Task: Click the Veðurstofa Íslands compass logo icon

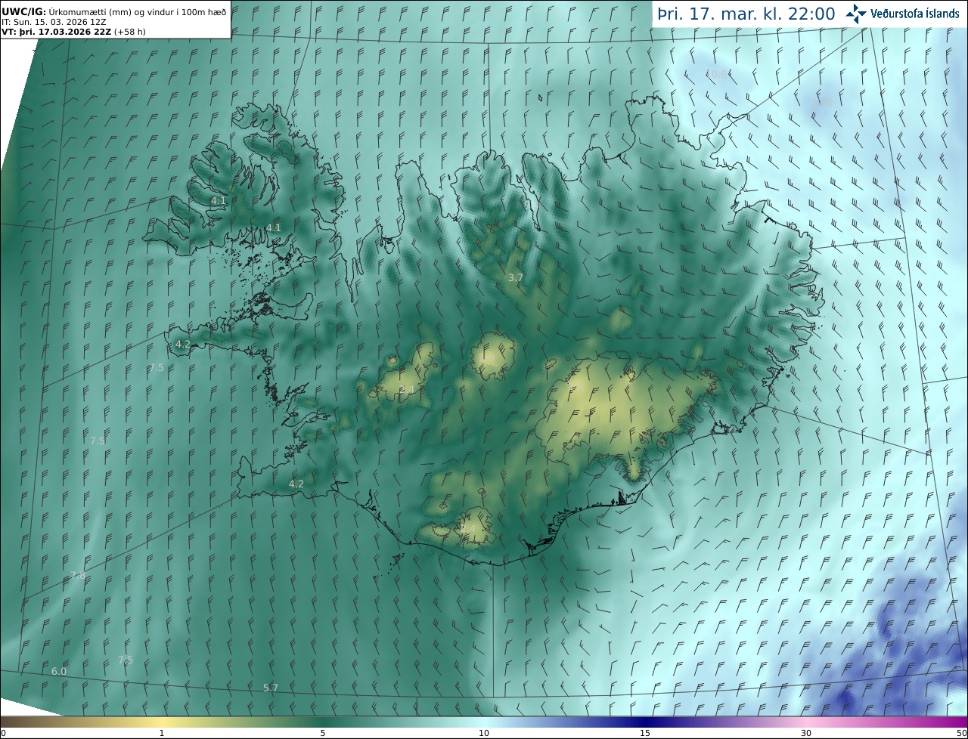Action: (x=856, y=14)
